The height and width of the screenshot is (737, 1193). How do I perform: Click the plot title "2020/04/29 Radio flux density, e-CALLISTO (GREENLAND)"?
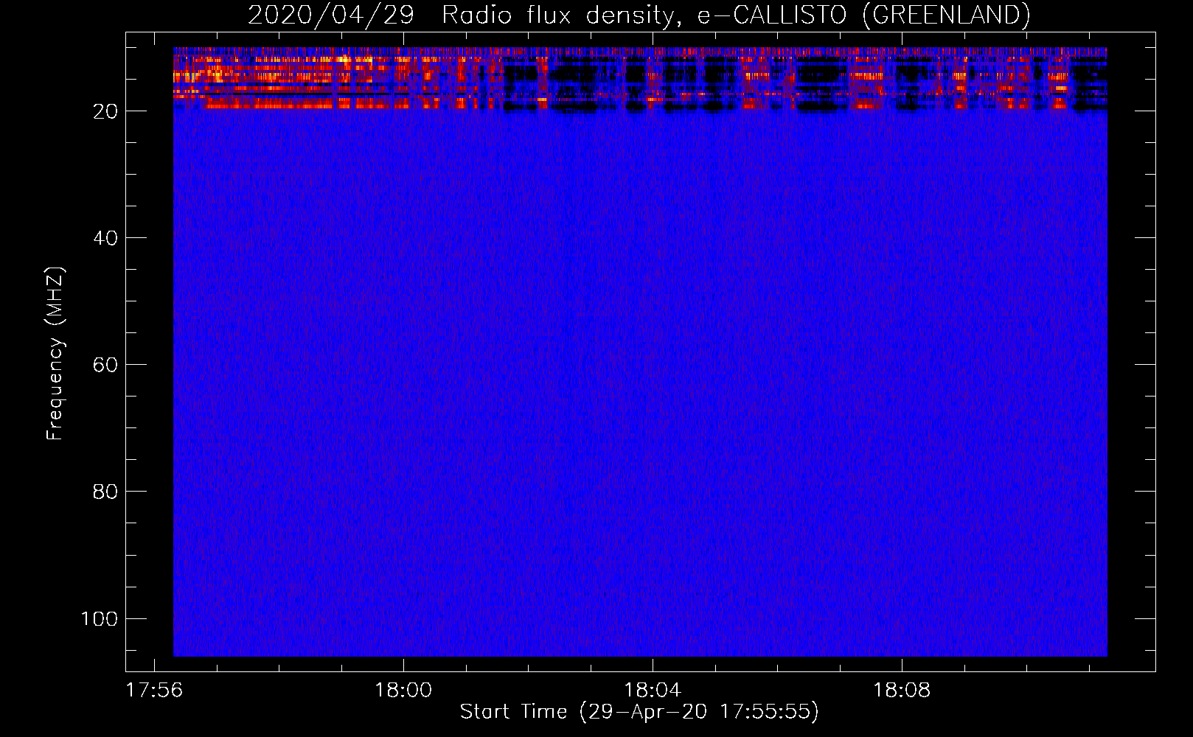pos(639,15)
